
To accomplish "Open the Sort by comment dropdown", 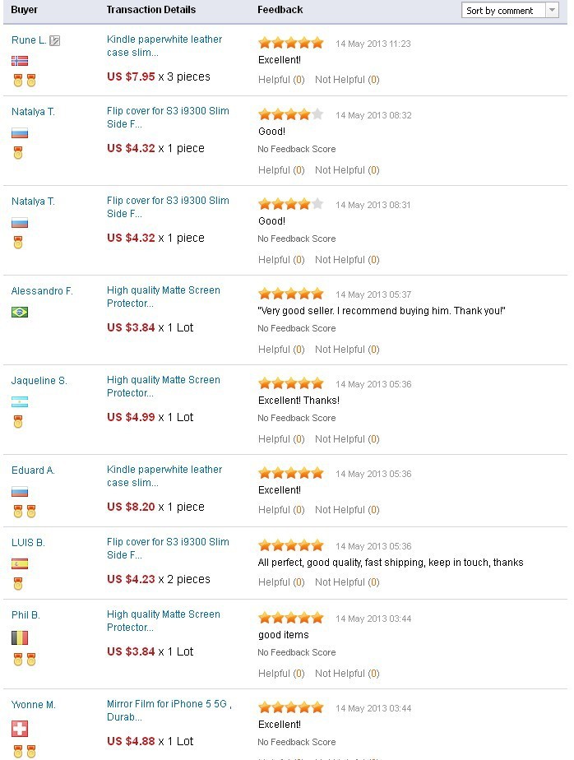I will point(510,10).
